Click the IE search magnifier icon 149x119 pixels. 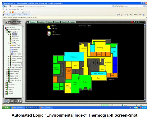145,6
